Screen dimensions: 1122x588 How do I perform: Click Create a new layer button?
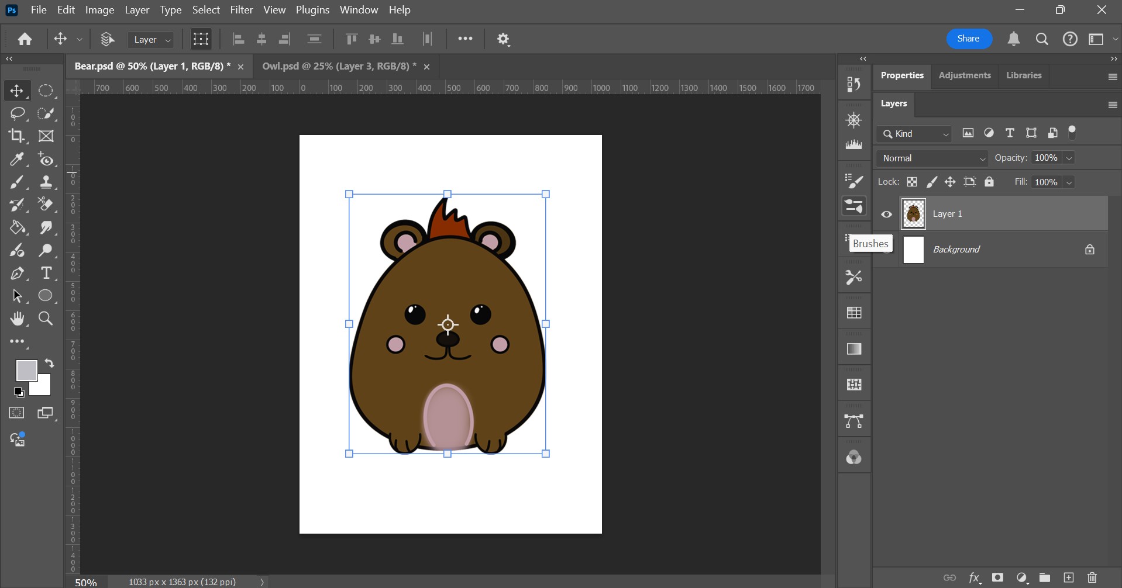(x=1069, y=577)
